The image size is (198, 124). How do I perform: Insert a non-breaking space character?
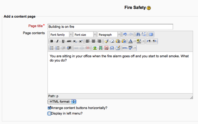click(106, 48)
